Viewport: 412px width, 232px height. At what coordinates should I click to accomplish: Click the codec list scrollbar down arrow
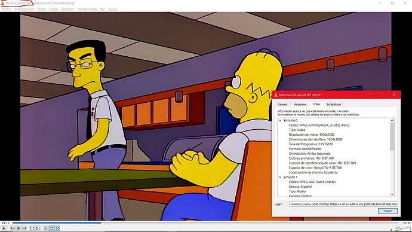pos(392,194)
